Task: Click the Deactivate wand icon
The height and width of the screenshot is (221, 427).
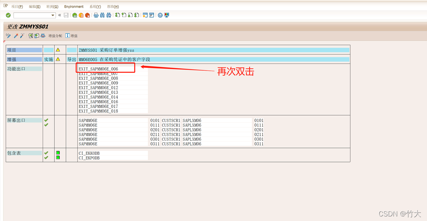Action: tap(22, 36)
